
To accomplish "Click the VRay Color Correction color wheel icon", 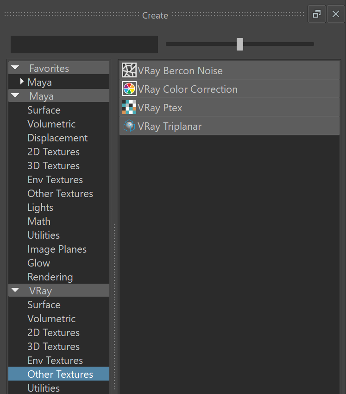I will (129, 89).
